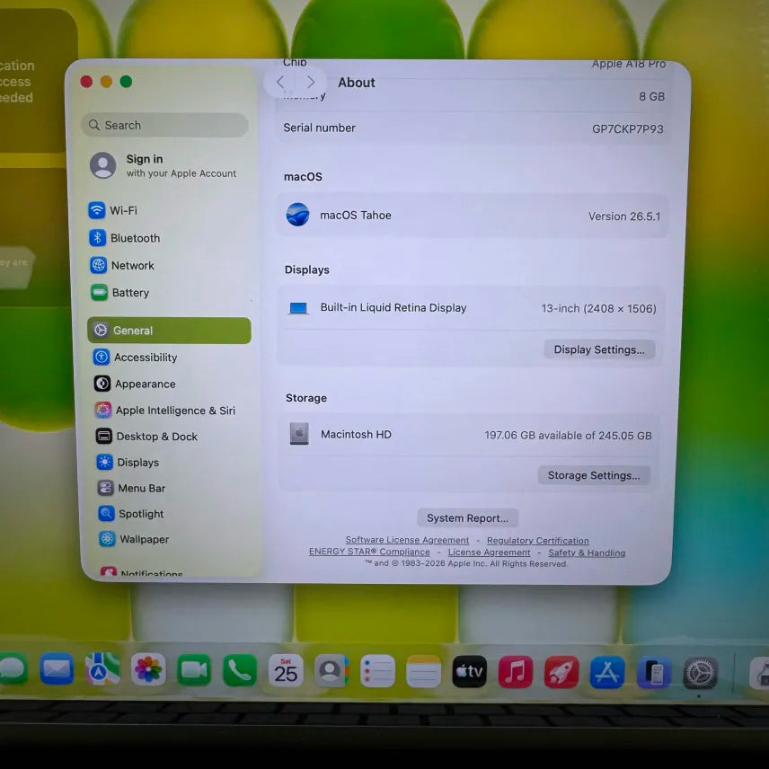
Task: Click the Display Settings... button
Action: coord(599,349)
